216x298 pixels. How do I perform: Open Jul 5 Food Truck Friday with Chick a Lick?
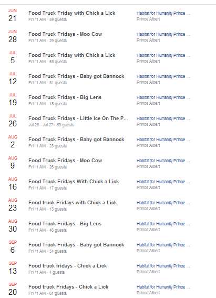71,55
